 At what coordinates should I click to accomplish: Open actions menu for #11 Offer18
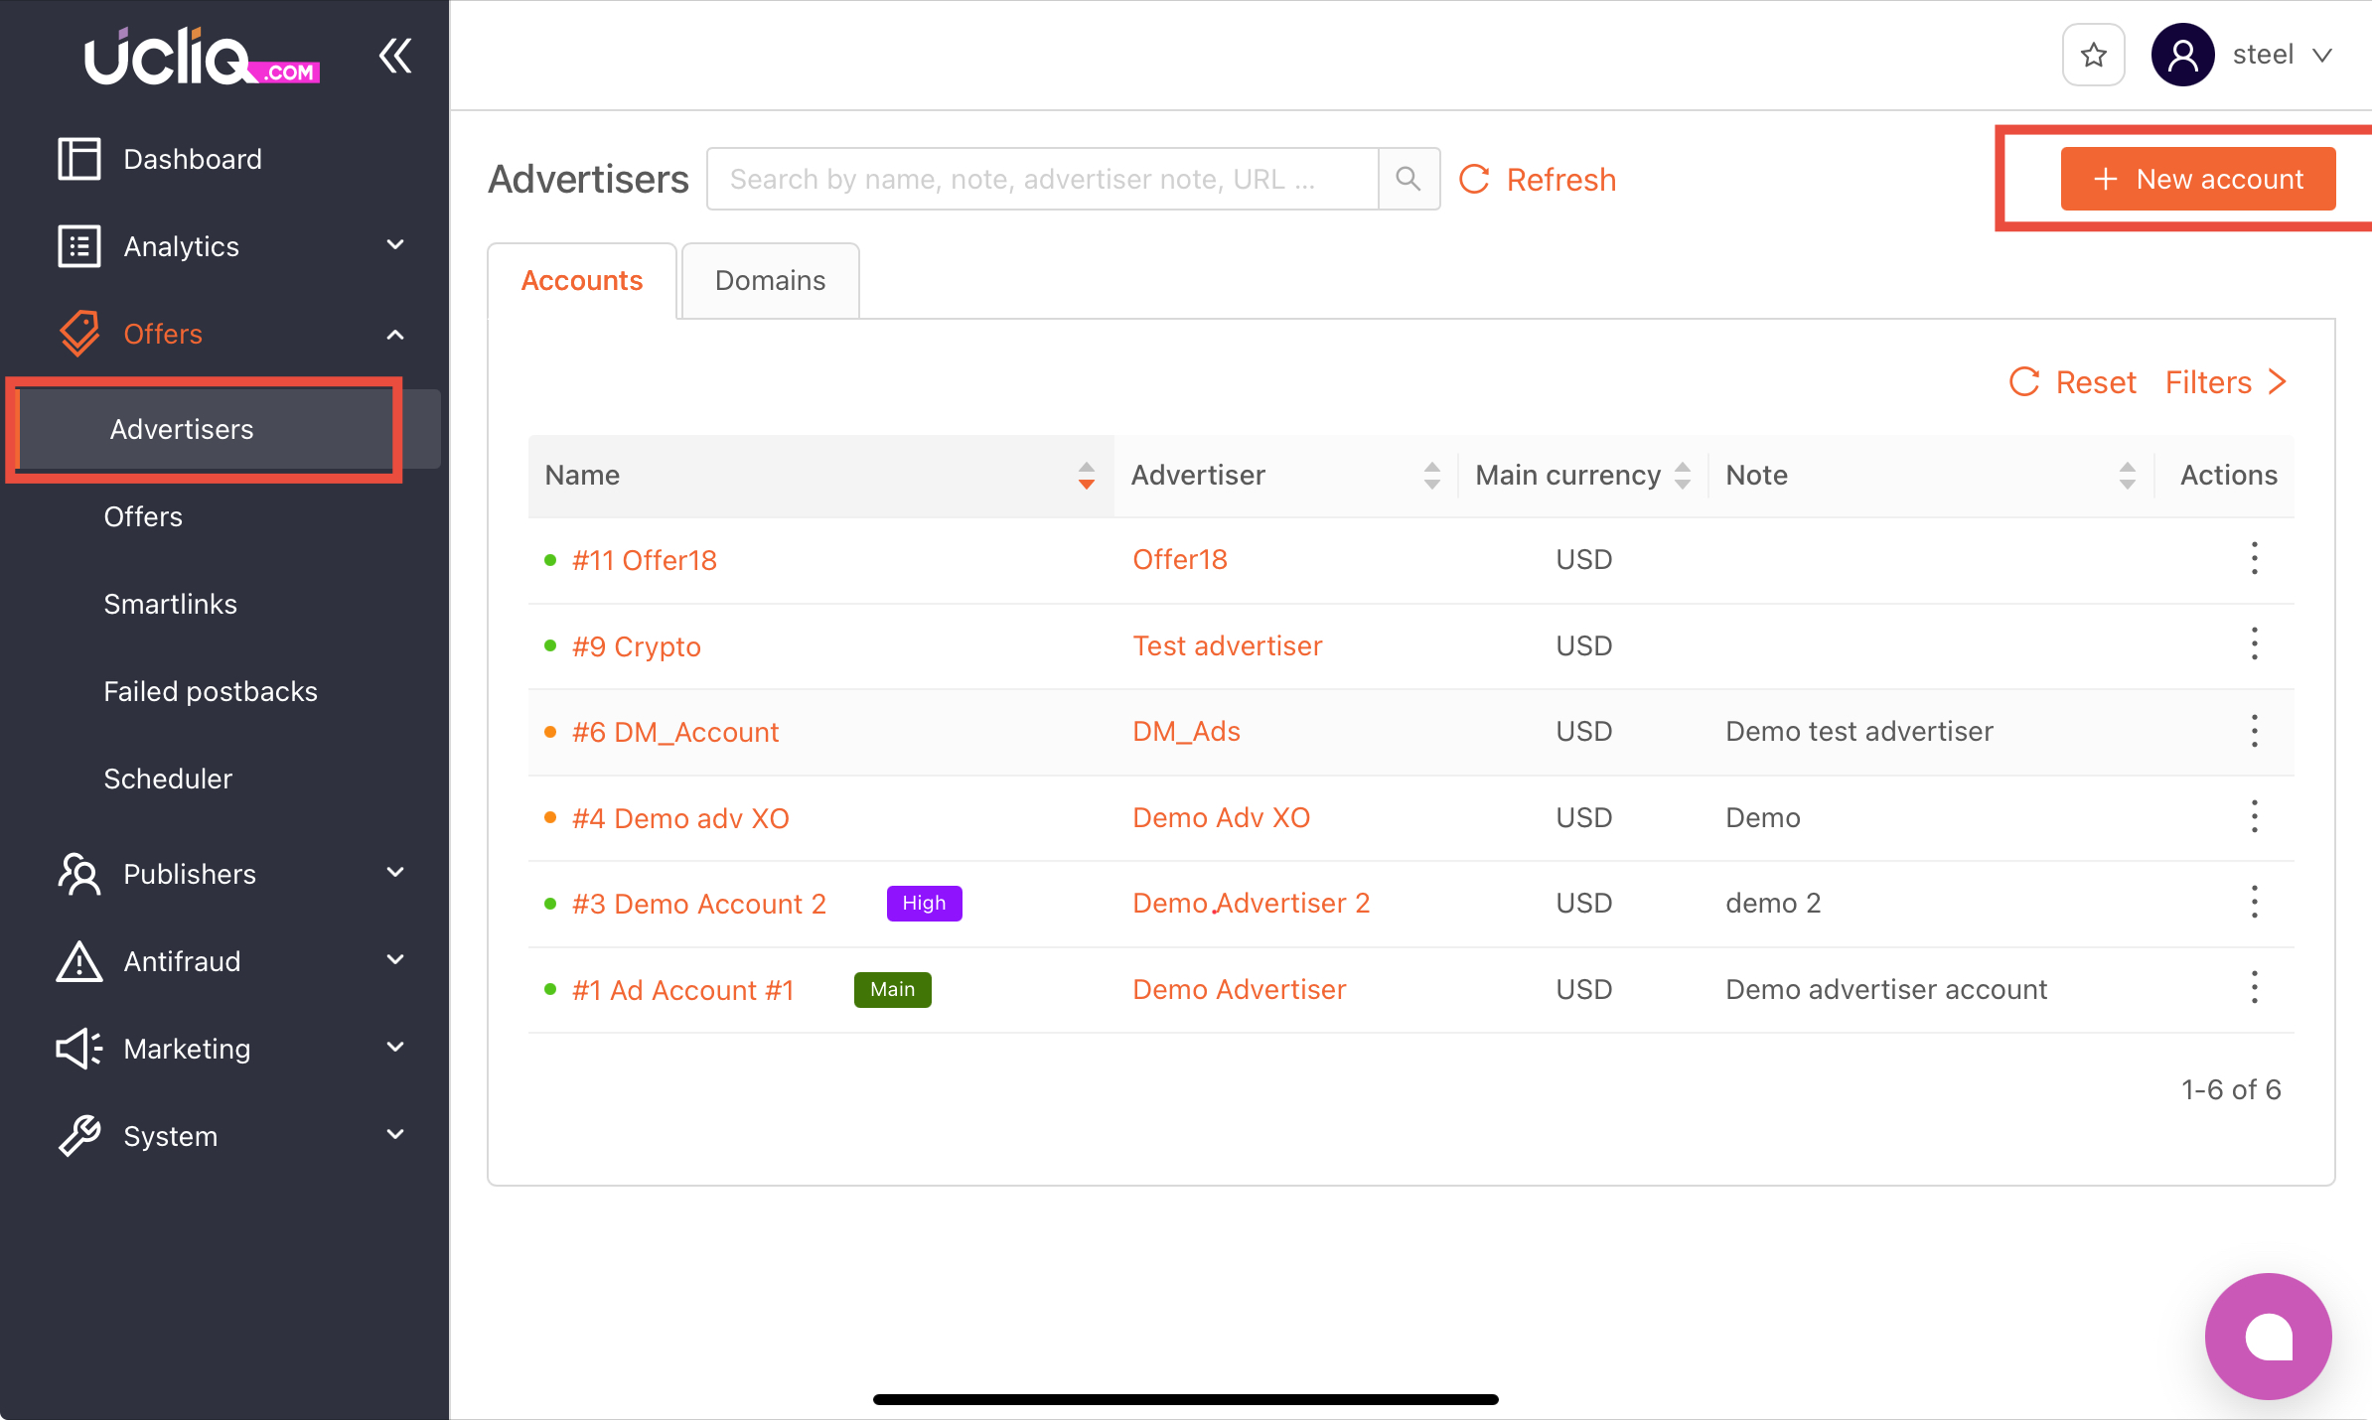(2254, 559)
